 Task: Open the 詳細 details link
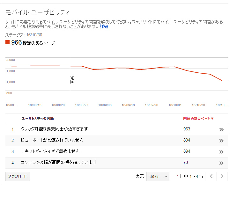(x=104, y=26)
